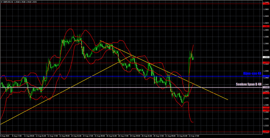Select the 1.3377 red price level tag
This screenshot has width=270, height=138.
pyautogui.click(x=266, y=108)
